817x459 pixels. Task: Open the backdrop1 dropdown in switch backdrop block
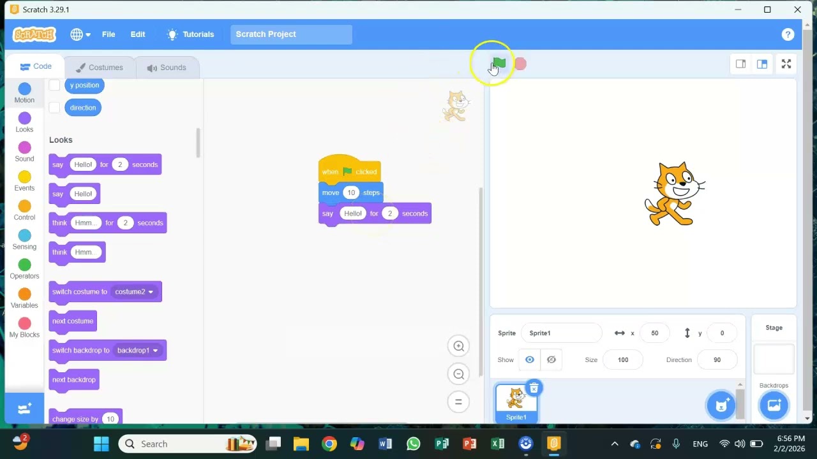coord(137,351)
